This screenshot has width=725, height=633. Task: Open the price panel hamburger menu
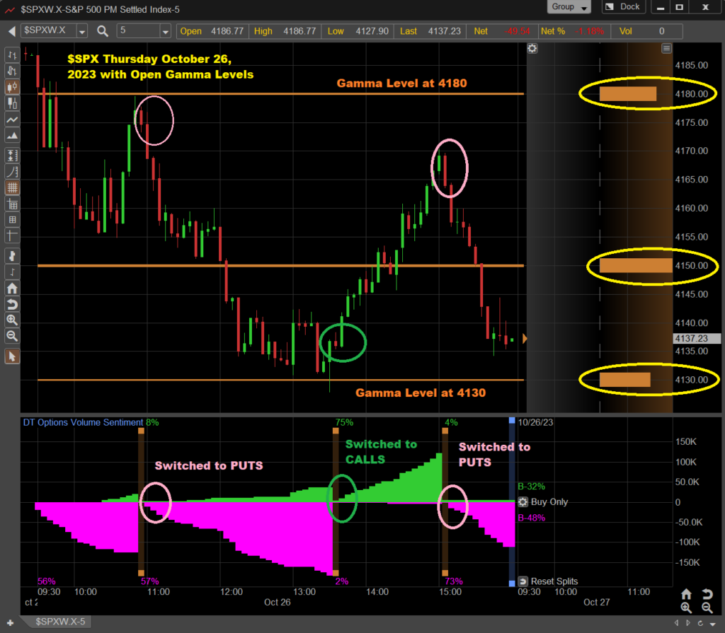pos(666,48)
